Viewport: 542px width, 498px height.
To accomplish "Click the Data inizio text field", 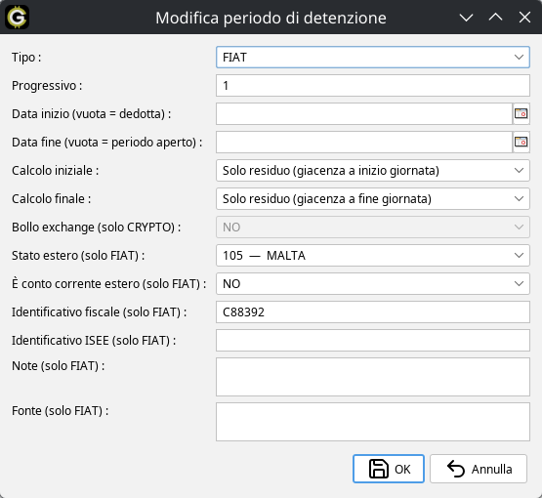I will pyautogui.click(x=364, y=113).
